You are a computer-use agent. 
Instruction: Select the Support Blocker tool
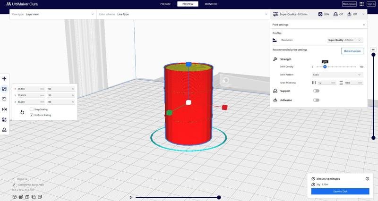click(4, 130)
